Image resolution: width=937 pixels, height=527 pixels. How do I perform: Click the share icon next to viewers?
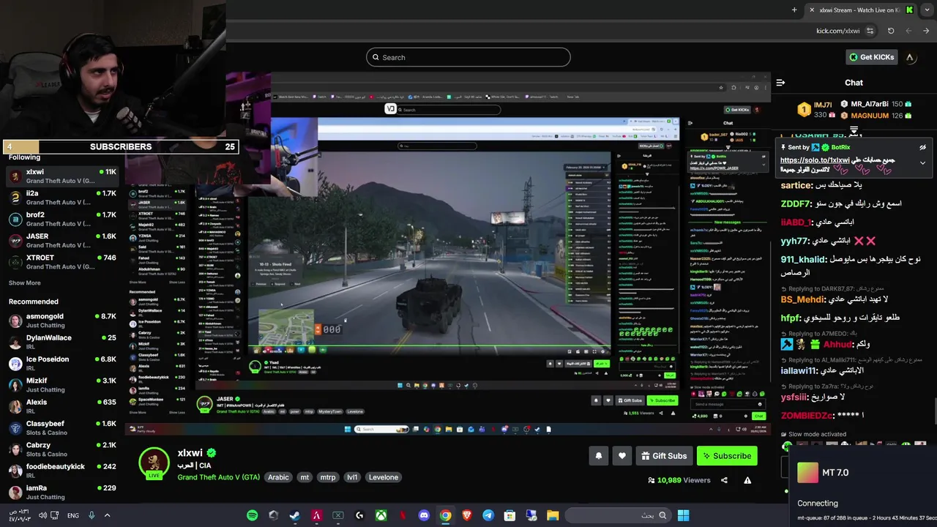tap(724, 480)
